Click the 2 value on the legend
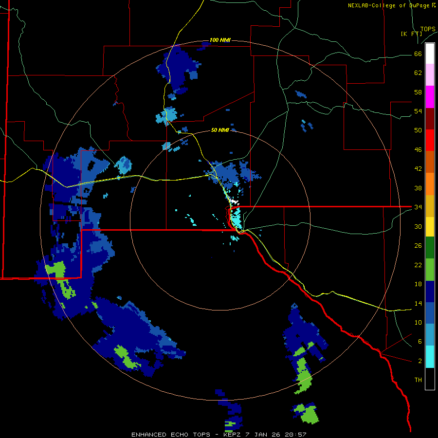The image size is (438, 438). pos(420,361)
